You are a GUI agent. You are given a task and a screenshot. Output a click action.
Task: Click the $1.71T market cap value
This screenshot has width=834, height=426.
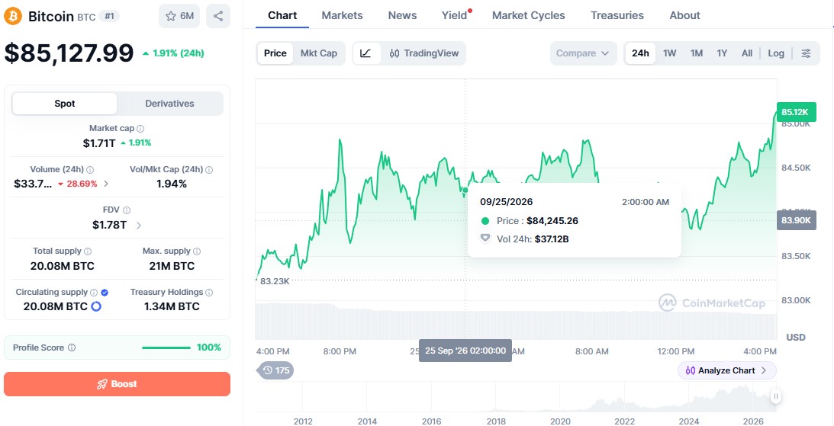click(x=99, y=143)
